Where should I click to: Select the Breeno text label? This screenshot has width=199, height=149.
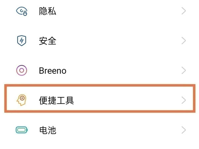pos(52,70)
